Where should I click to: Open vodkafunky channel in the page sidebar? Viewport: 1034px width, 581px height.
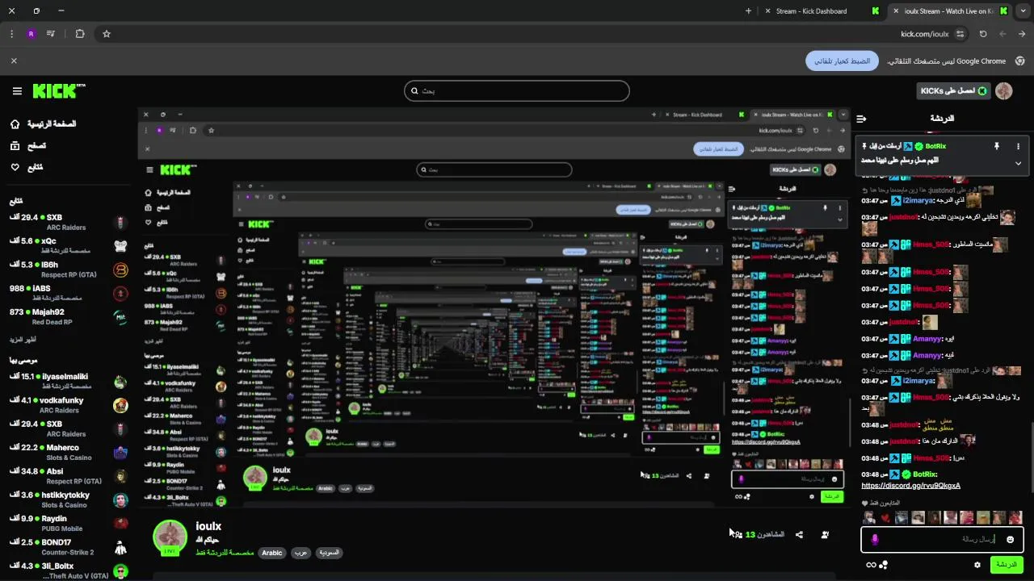click(x=69, y=405)
